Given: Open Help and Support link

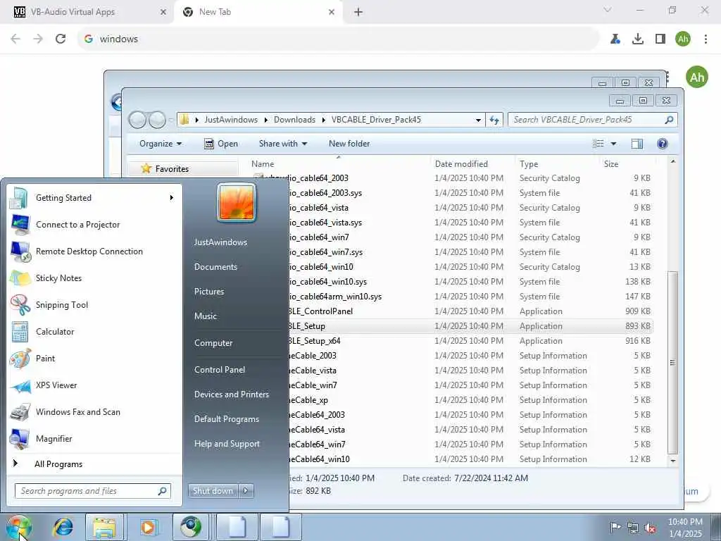Looking at the screenshot, I should [227, 444].
